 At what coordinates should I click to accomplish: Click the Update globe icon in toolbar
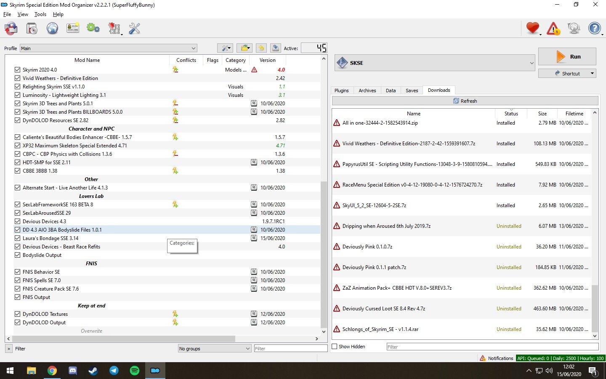[x=574, y=28]
